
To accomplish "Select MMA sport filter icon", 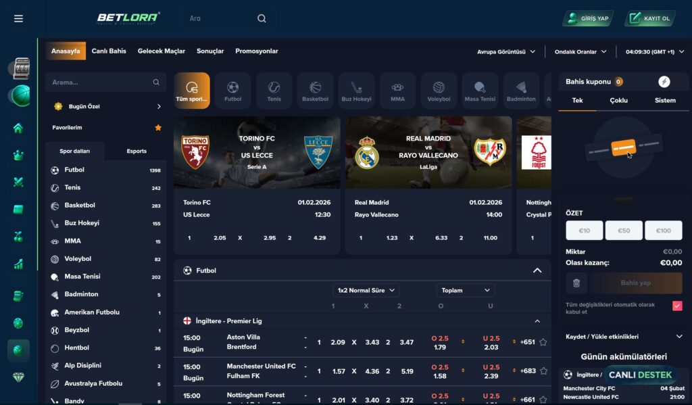I will point(397,91).
